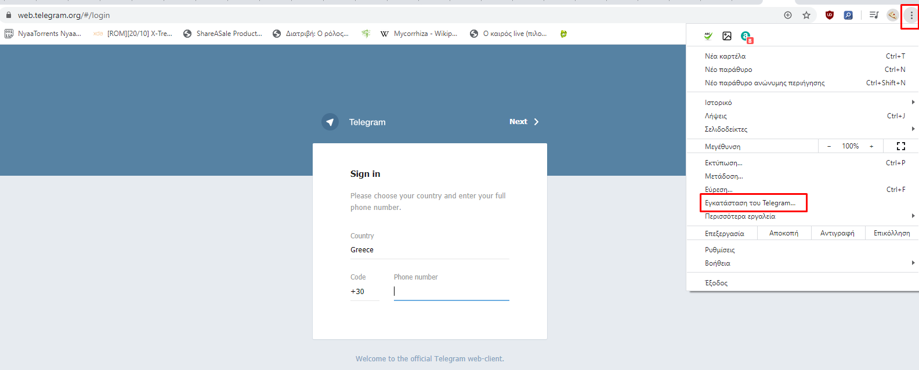Open the media control playlist icon
This screenshot has width=919, height=370.
[x=874, y=15]
